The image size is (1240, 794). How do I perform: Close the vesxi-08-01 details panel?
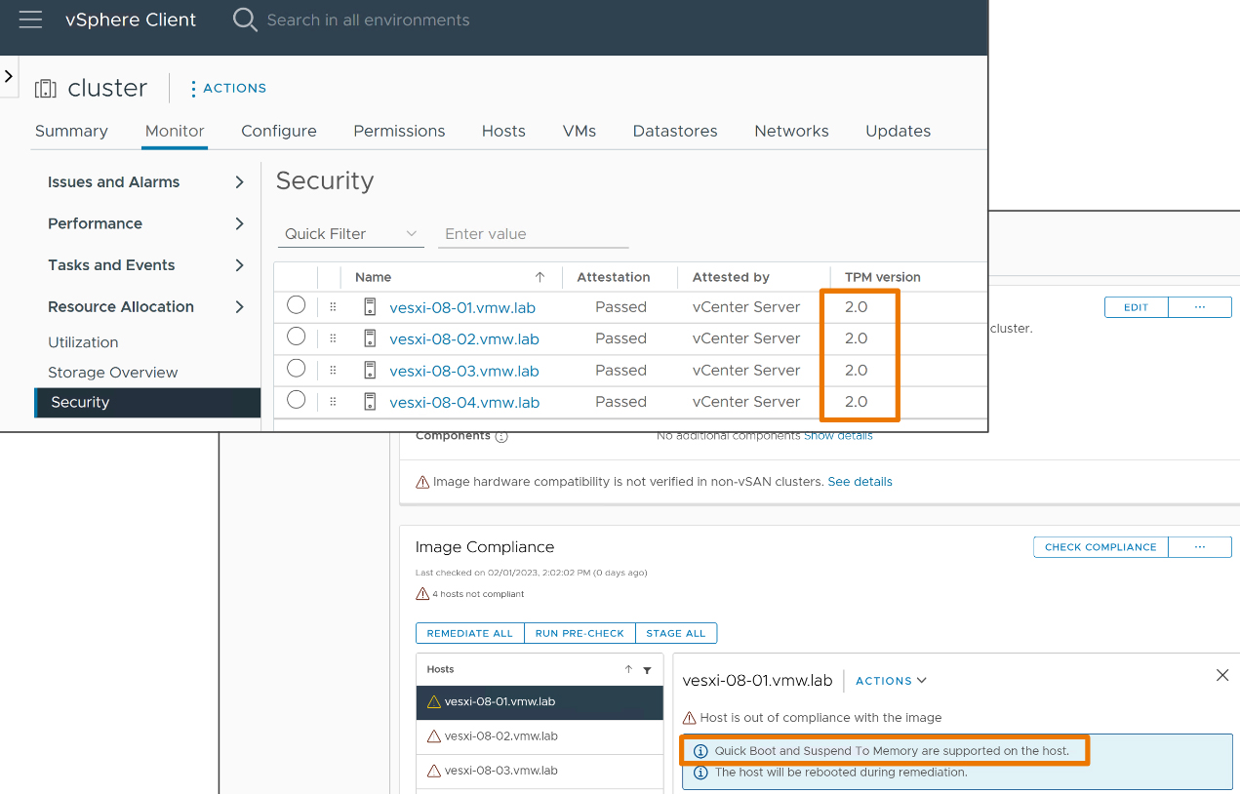(x=1222, y=675)
